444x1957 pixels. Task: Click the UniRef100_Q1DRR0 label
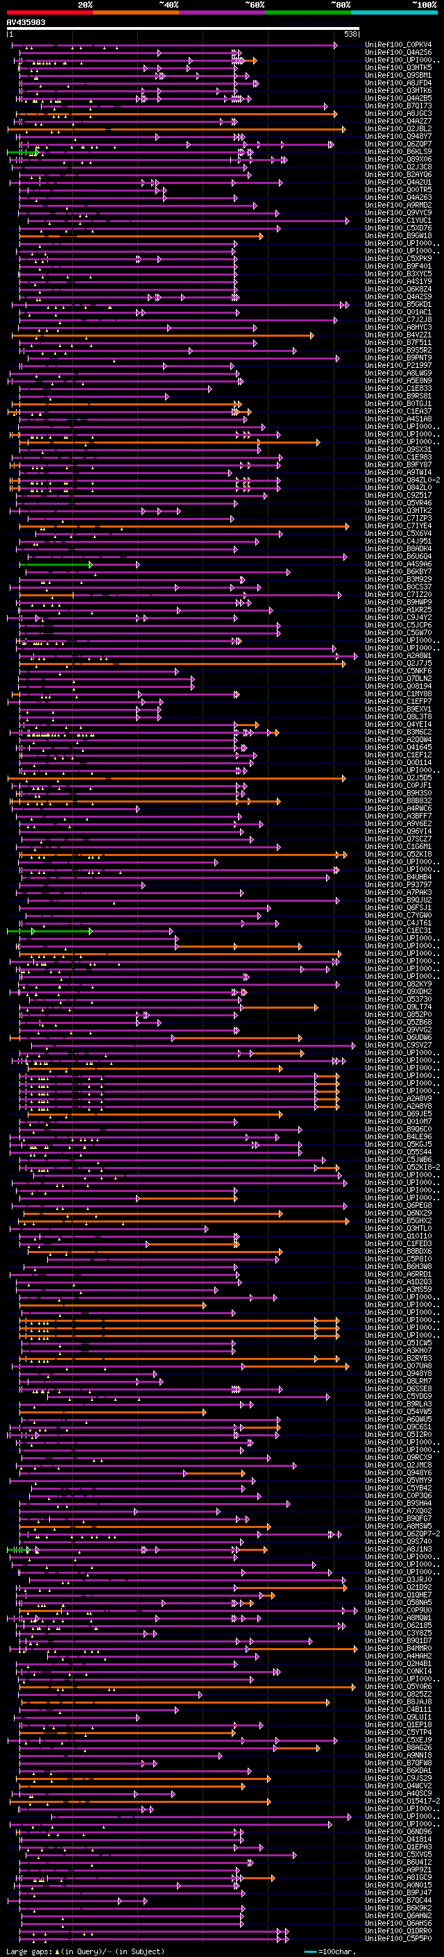(398, 1931)
